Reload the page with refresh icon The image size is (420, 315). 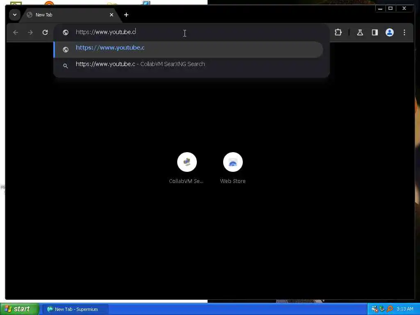(45, 32)
